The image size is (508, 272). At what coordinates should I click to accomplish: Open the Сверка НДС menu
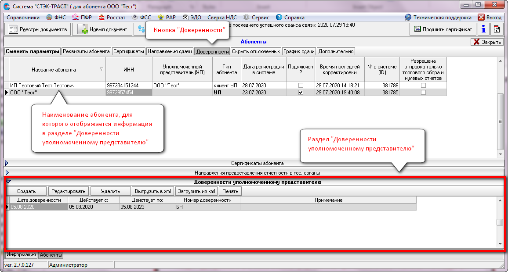(222, 18)
